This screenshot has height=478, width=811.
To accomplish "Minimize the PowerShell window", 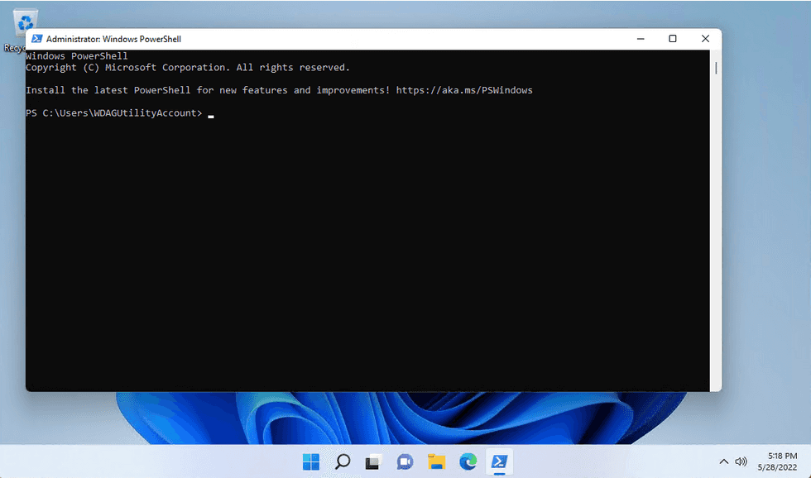I will [x=641, y=39].
